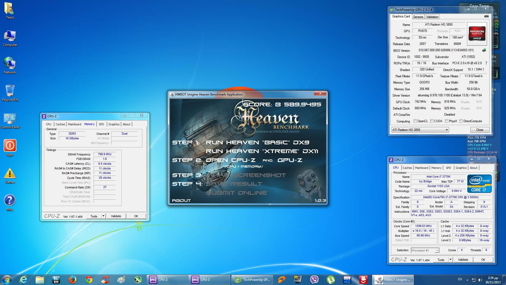Viewport: 506px width, 285px height.
Task: Click the BIOS save chip icon in GPU-Z
Action: (484, 50)
